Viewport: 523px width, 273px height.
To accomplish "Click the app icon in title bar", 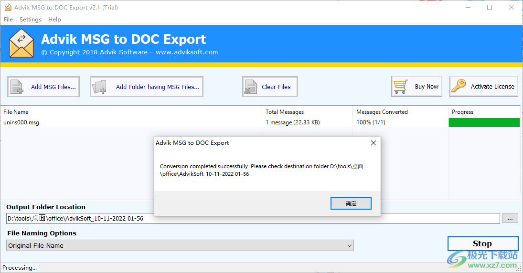I will (x=8, y=7).
